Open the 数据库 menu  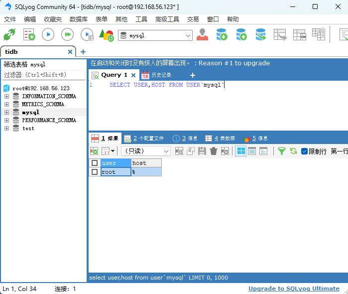tap(78, 19)
